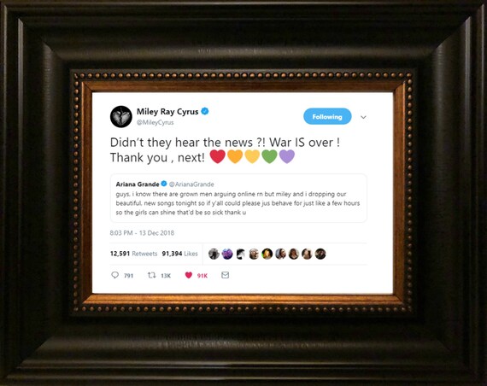Image resolution: width=487 pixels, height=386 pixels.
Task: View the 12,591 Retweets list
Action: click(x=133, y=254)
